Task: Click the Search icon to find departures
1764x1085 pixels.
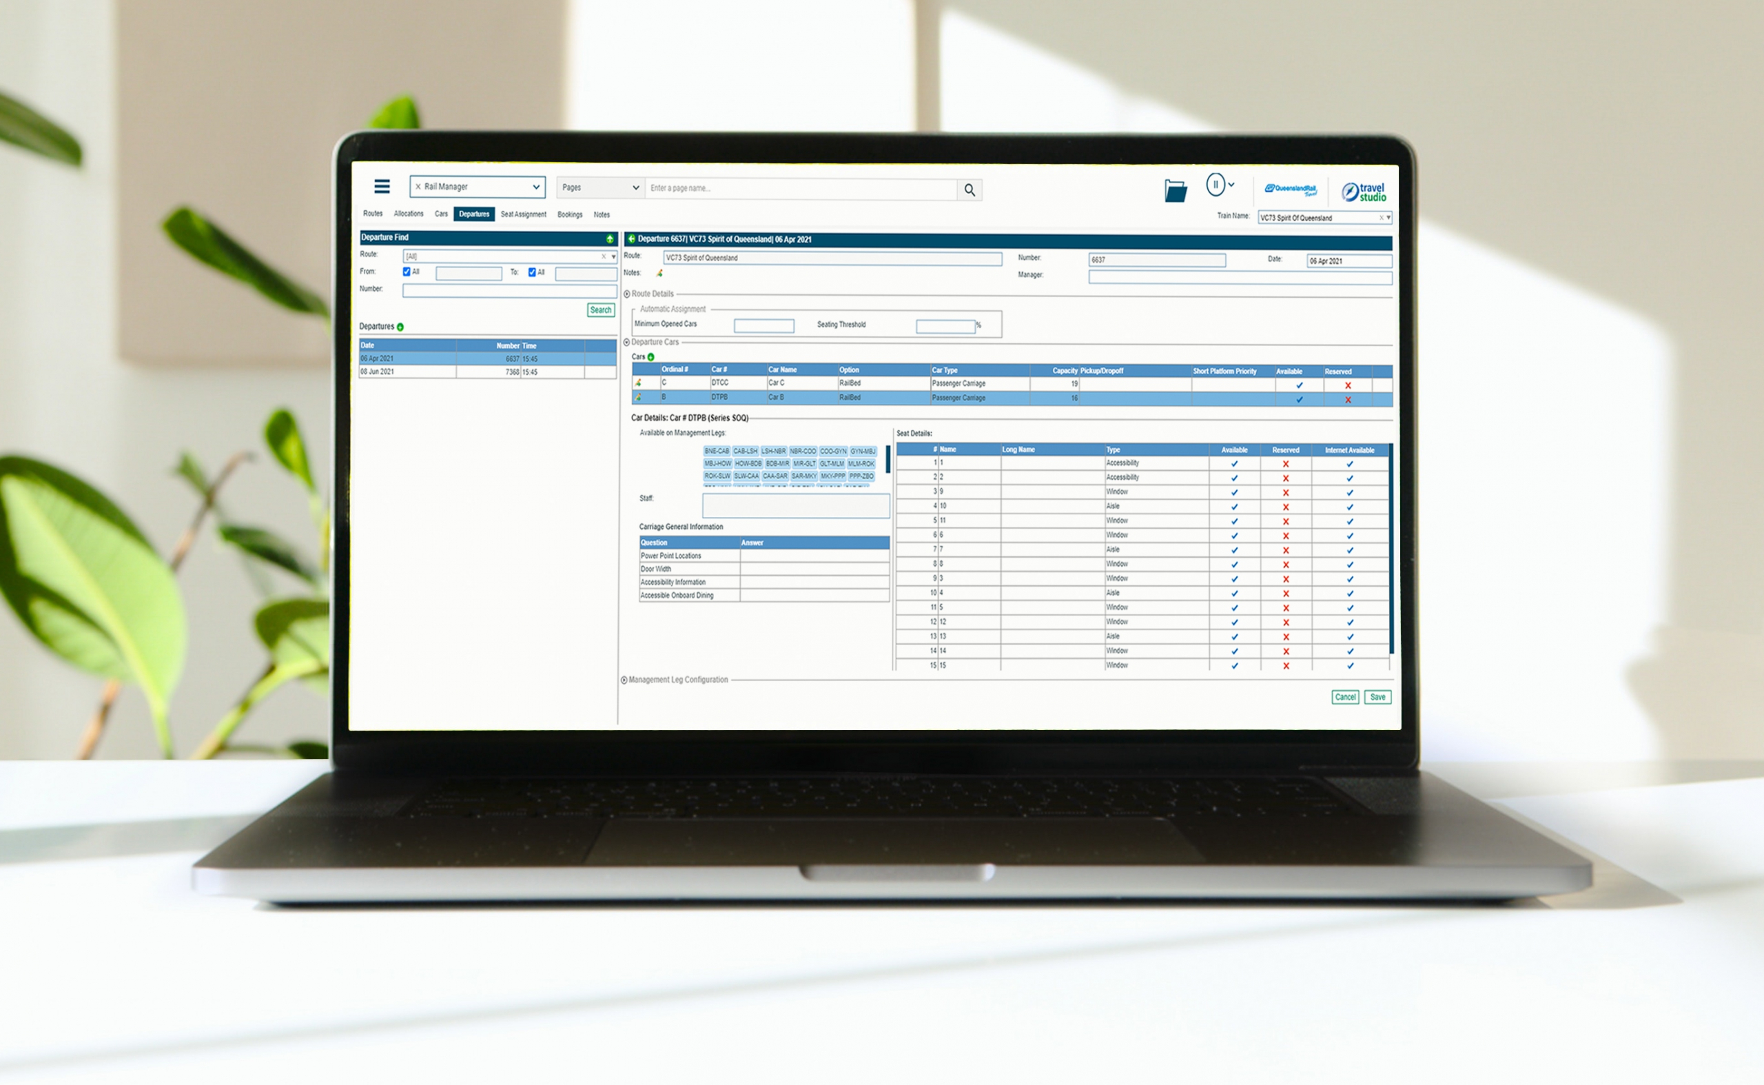Action: tap(601, 310)
